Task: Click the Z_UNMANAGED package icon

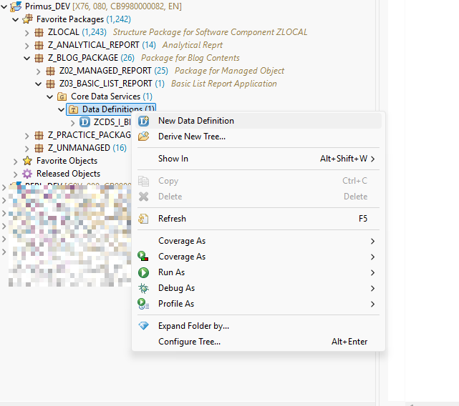Action: [39, 148]
